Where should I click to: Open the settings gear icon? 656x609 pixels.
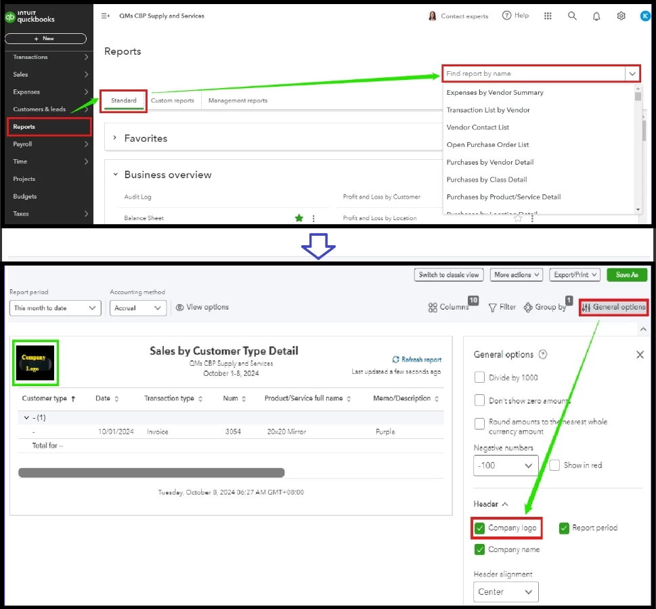point(621,16)
